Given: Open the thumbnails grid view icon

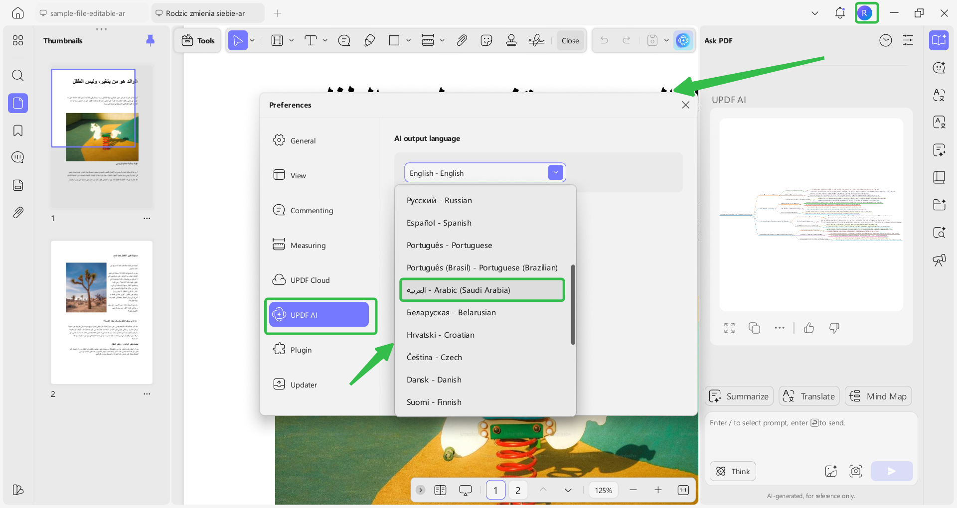Looking at the screenshot, I should point(18,40).
